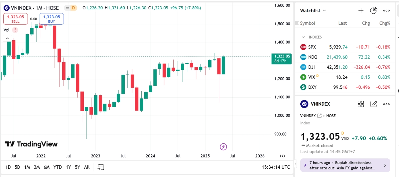Select the 1Y time range
This screenshot has width=399, height=177.
coord(68,167)
